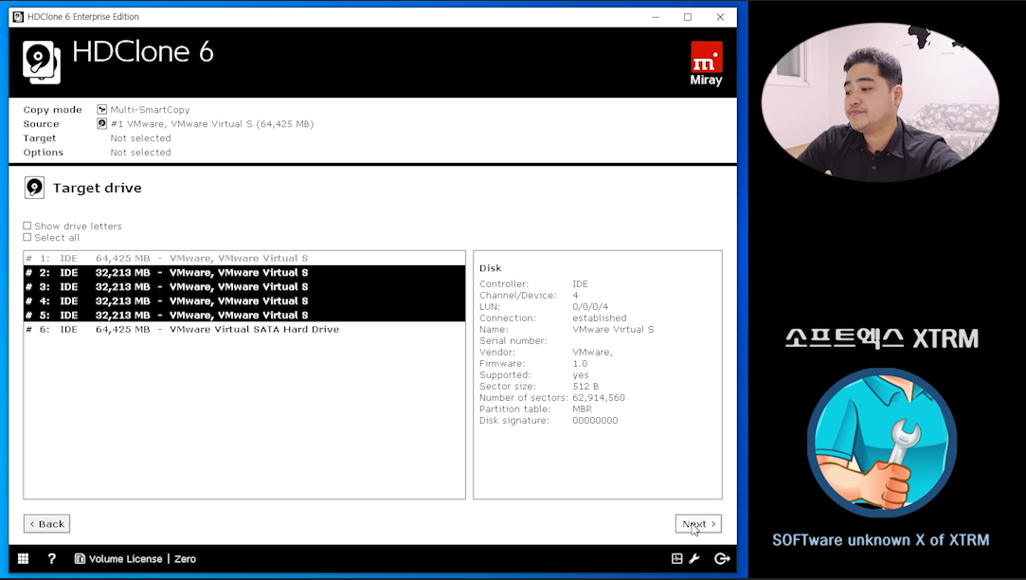
Task: Click the HDClone title bar app icon
Action: (x=18, y=17)
